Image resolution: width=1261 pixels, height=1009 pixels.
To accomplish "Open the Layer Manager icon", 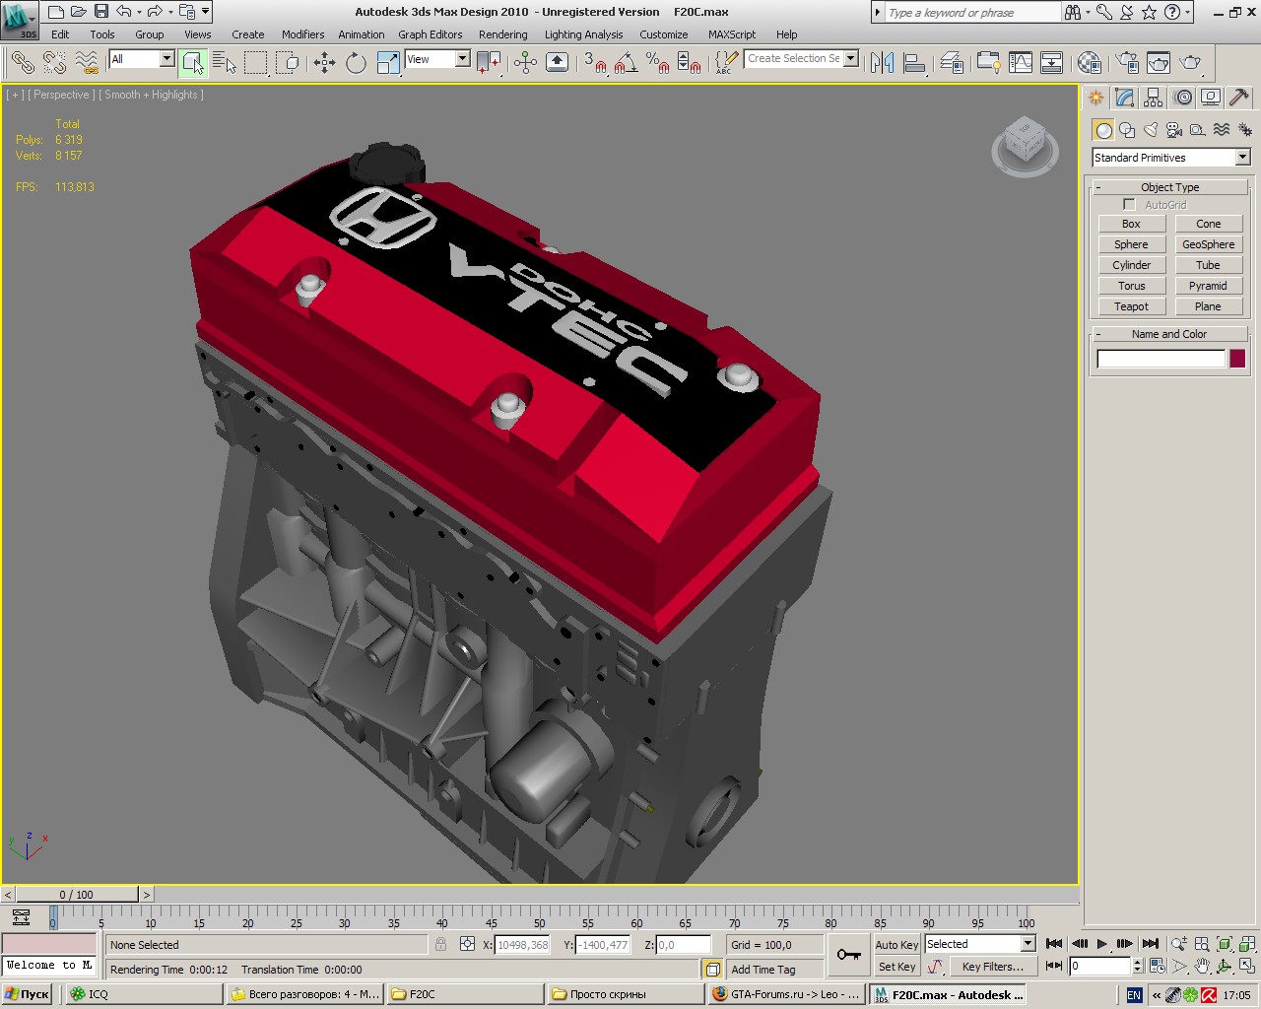I will click(951, 63).
